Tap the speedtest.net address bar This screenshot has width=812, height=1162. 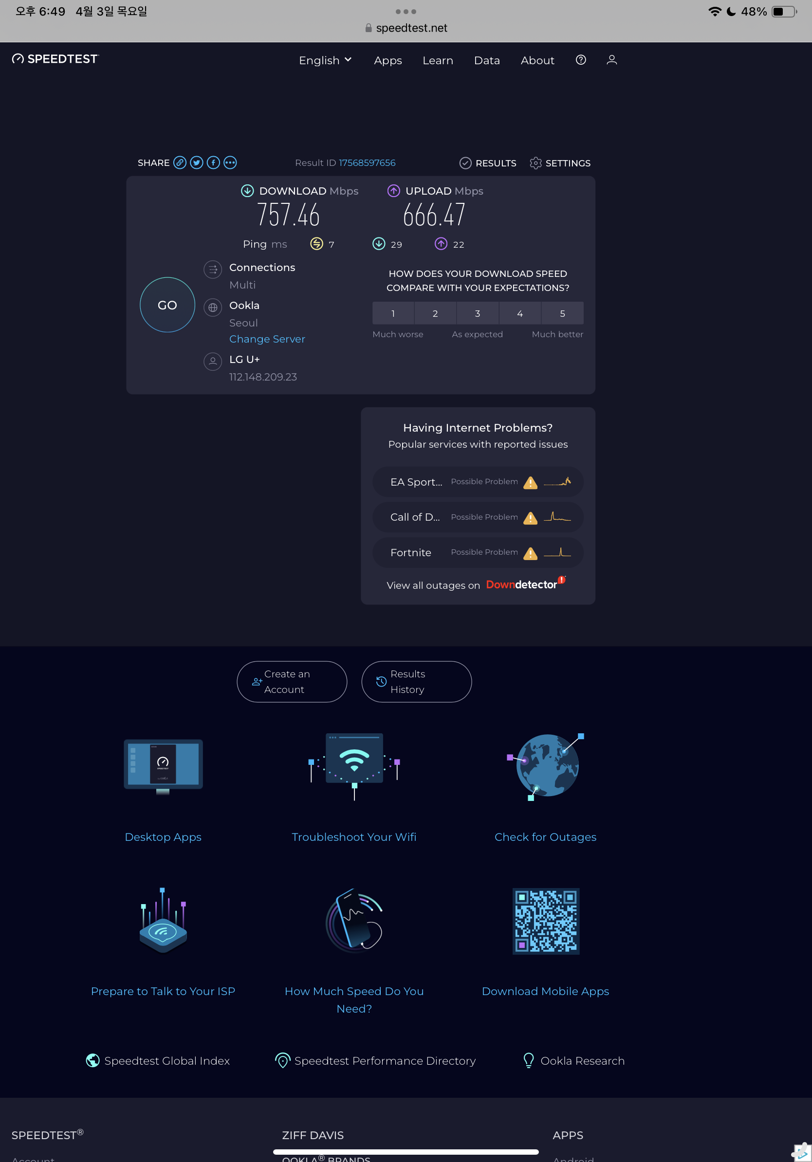(x=406, y=28)
